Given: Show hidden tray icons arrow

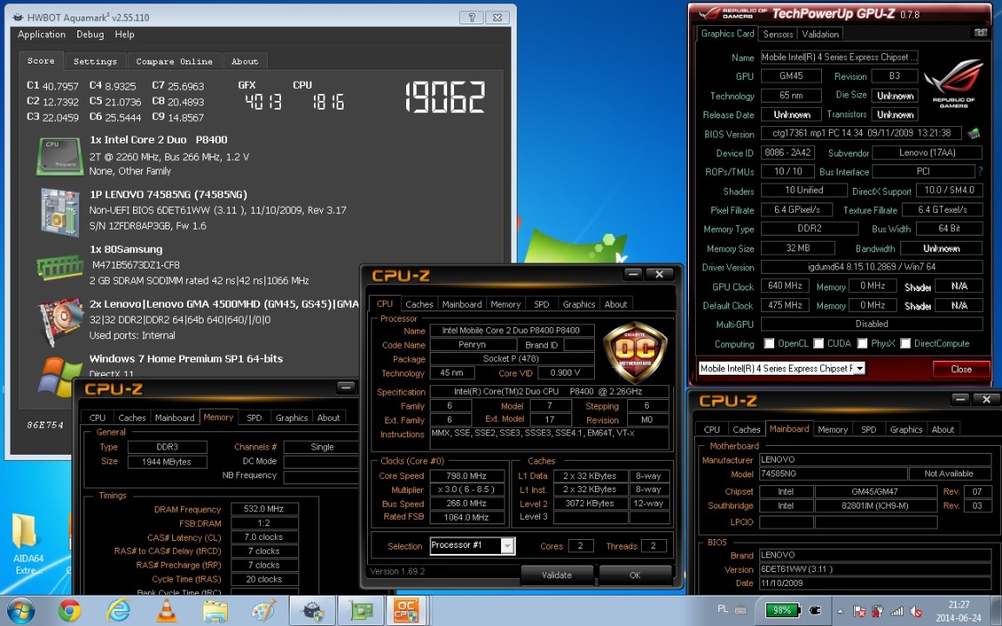Looking at the screenshot, I should [x=839, y=611].
